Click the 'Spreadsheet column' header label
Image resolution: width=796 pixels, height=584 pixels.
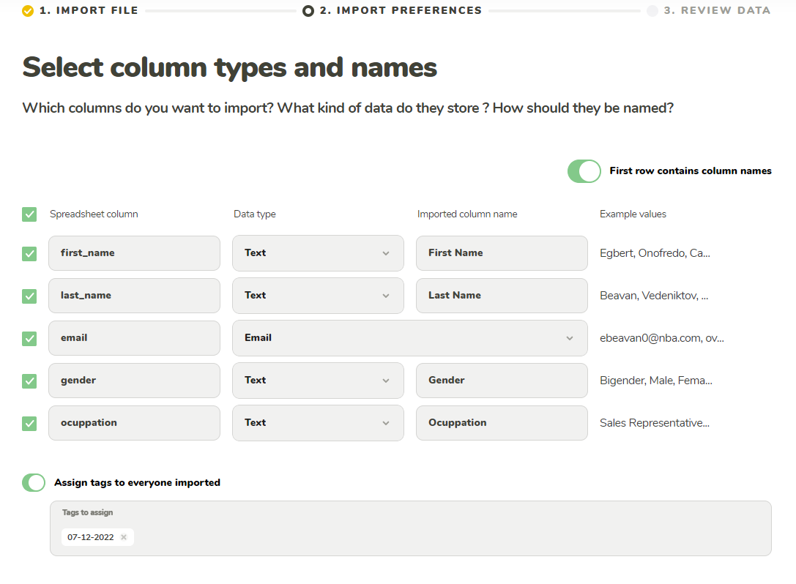[94, 214]
